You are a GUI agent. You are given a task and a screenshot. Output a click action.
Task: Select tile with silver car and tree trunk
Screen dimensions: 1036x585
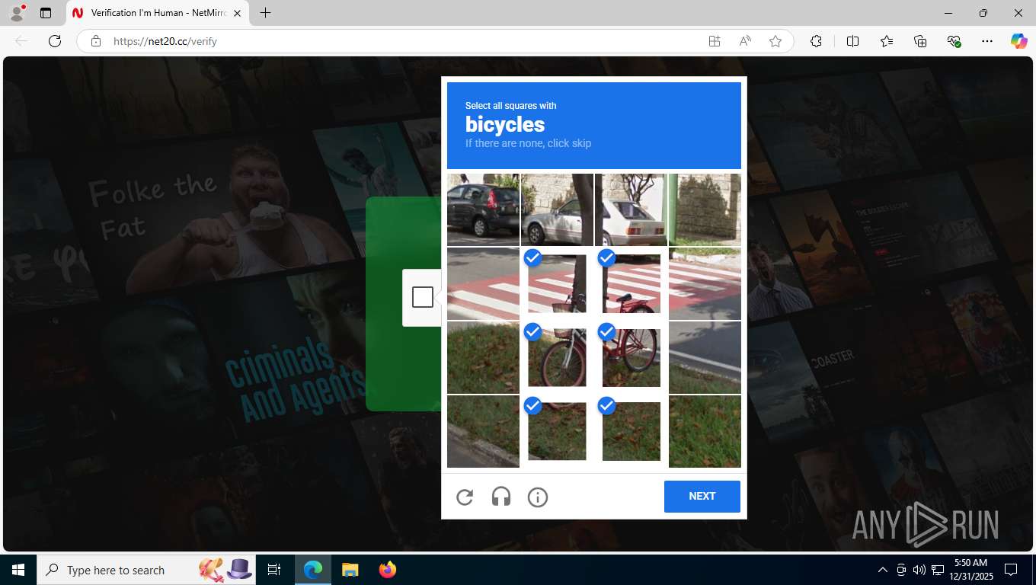557,209
